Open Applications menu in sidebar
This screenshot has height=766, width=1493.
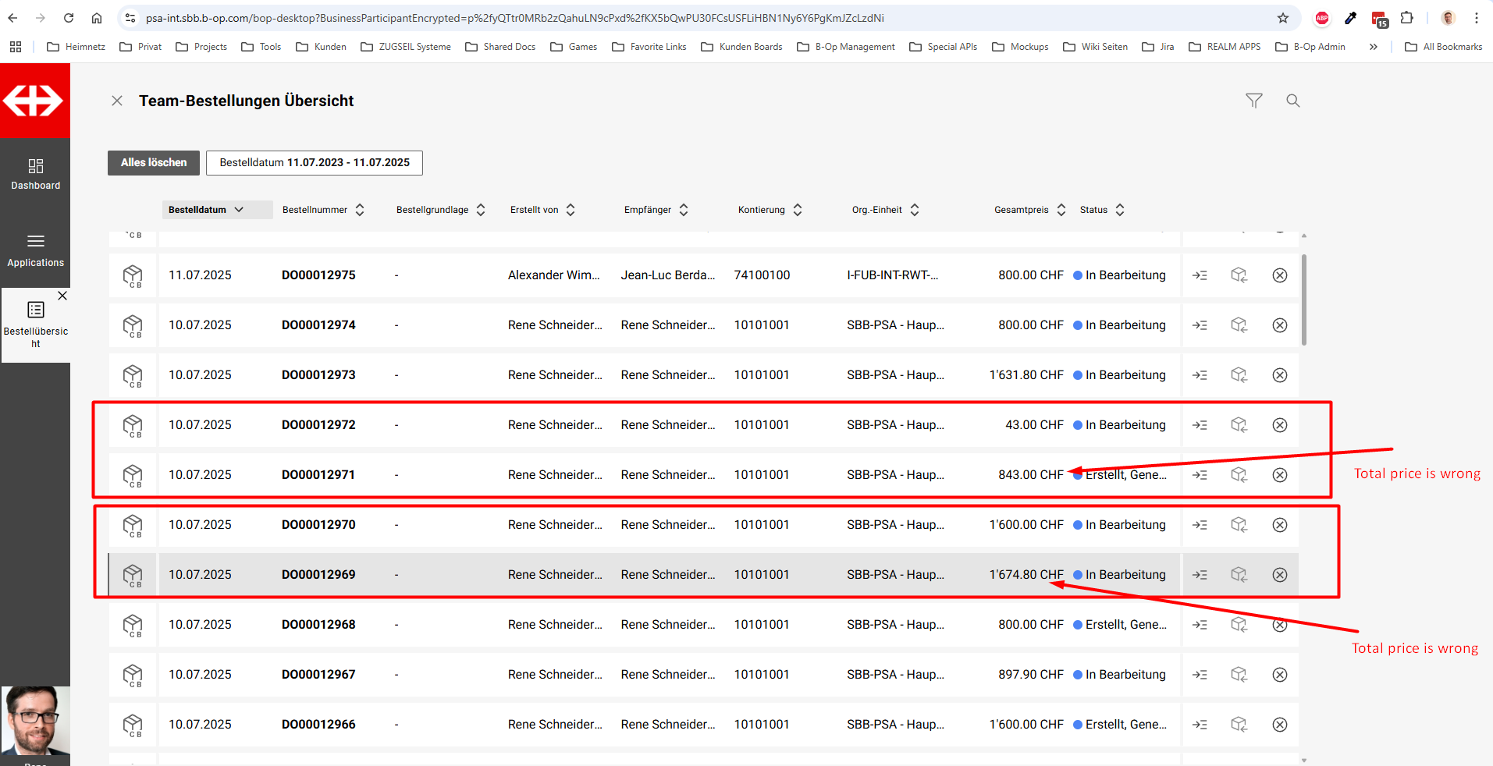[35, 250]
